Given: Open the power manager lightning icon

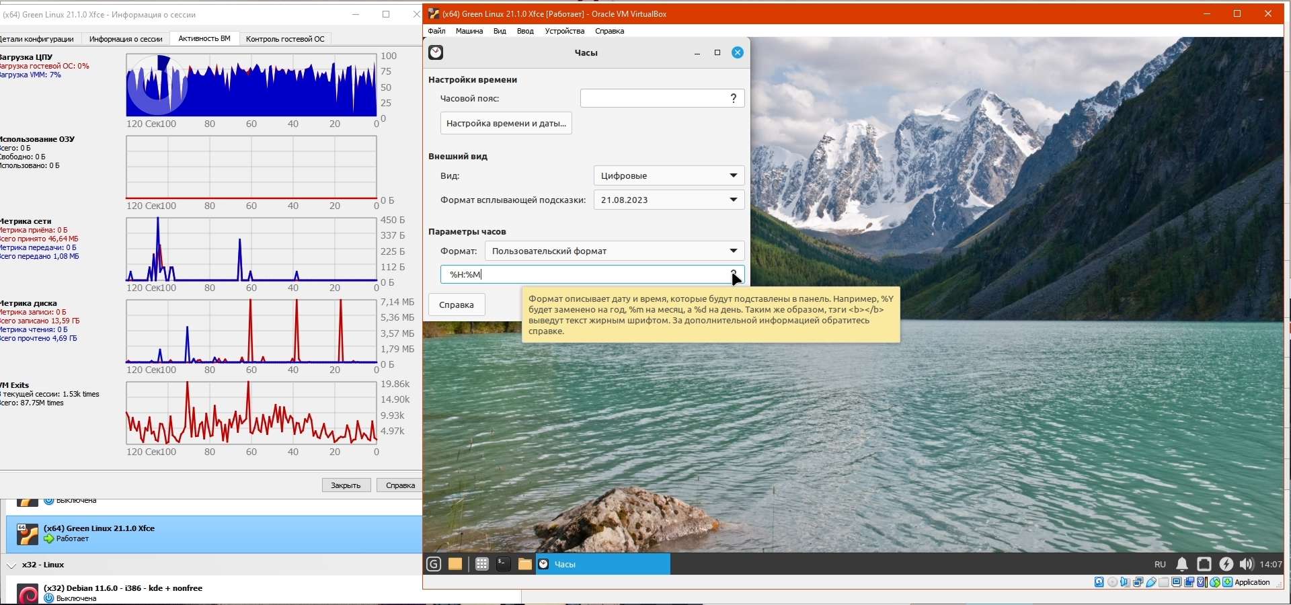Looking at the screenshot, I should 1226,564.
